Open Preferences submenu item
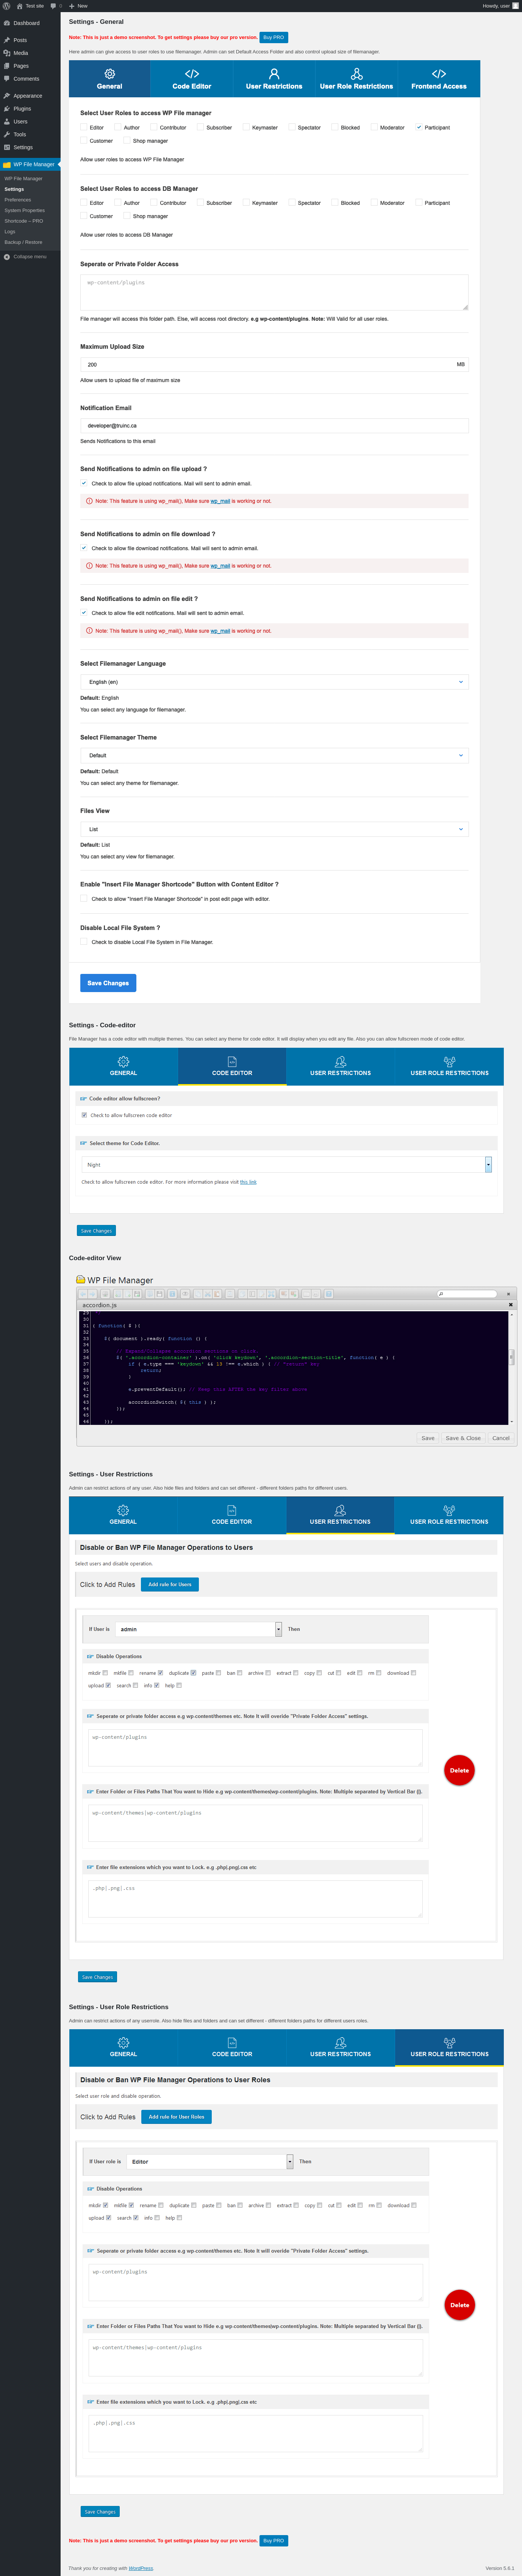Image resolution: width=522 pixels, height=2576 pixels. point(18,200)
